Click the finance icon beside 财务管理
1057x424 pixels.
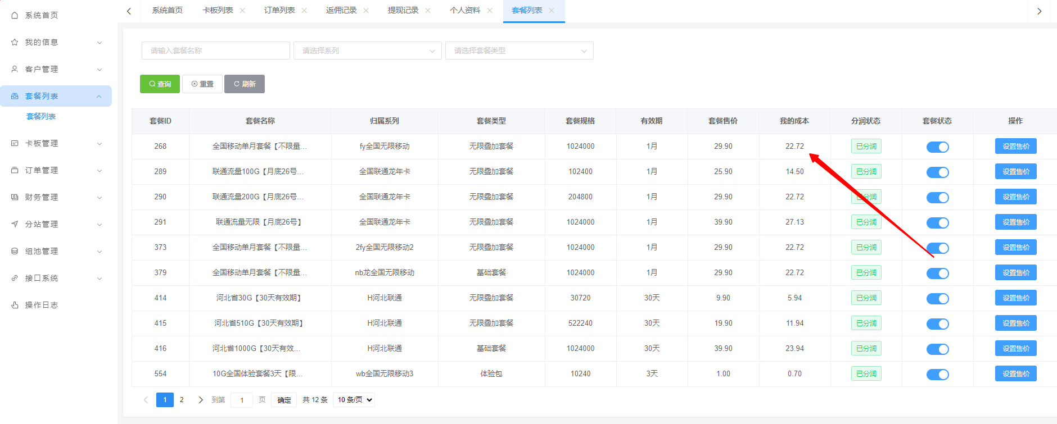15,197
